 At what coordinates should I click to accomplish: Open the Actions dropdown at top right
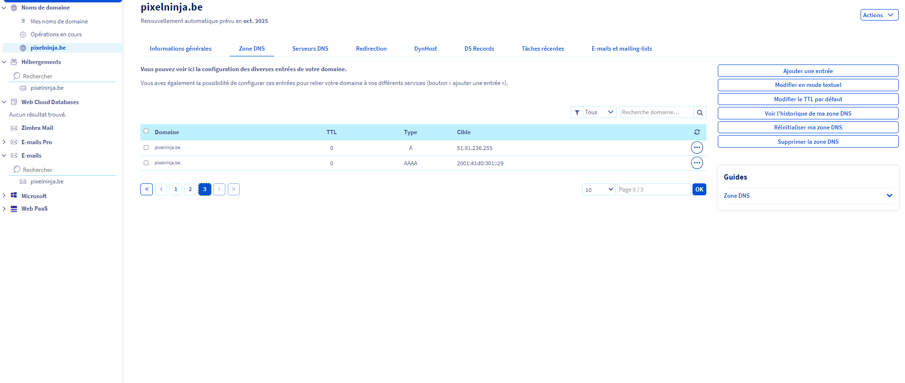(879, 15)
